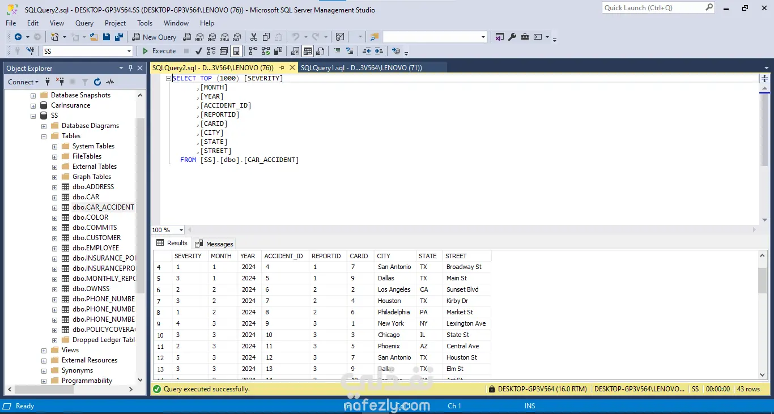
Task: Expand the dbo.CAR_ACCIDENT table node
Action: tap(54, 207)
